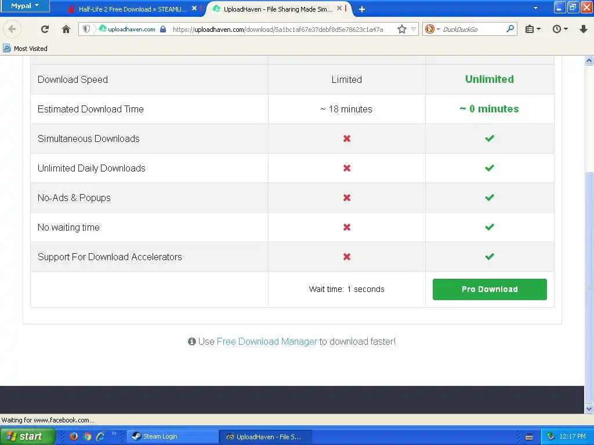Screen dimensions: 594x445
Task: Open the Most Visited bookmarks folder
Action: [x=25, y=49]
